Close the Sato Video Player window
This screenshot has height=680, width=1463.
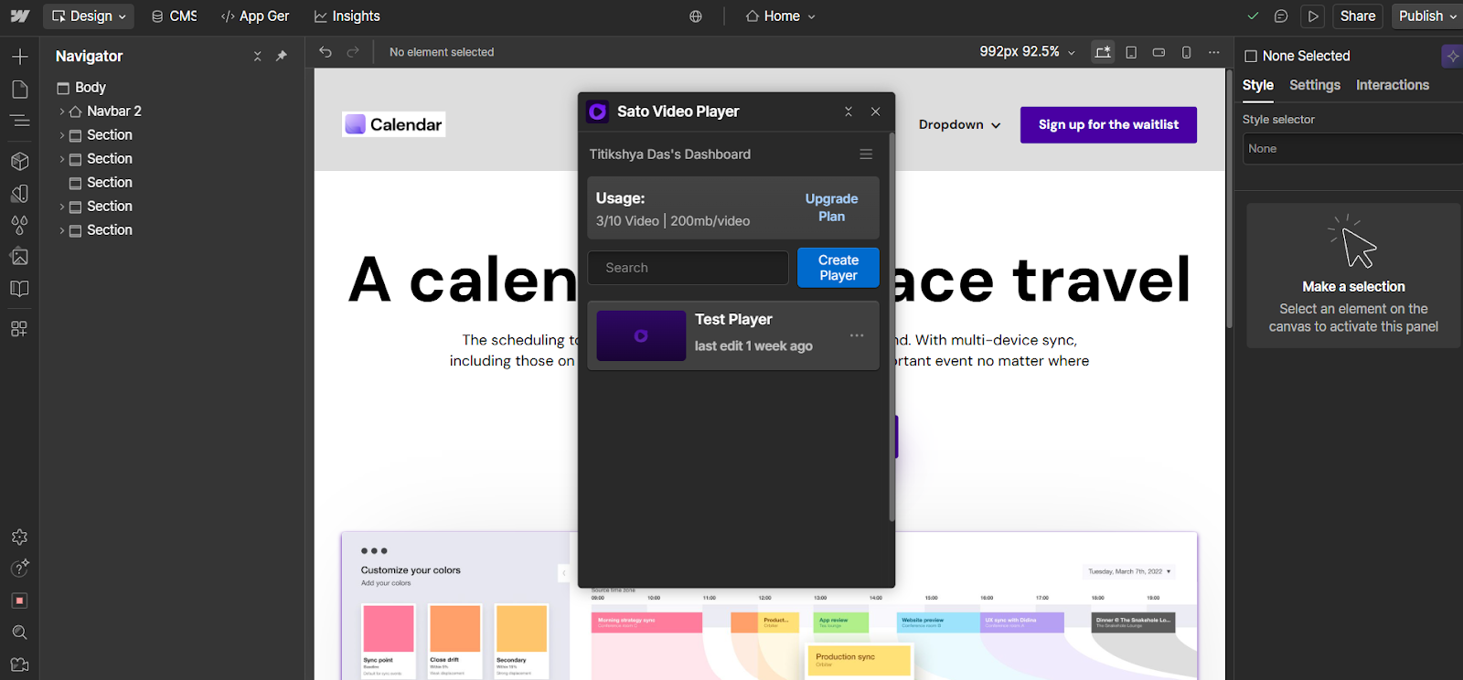[x=876, y=112]
